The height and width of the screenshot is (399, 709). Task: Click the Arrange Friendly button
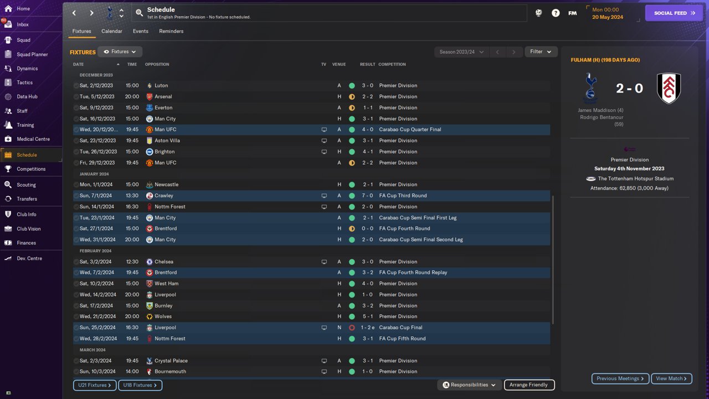(528, 385)
